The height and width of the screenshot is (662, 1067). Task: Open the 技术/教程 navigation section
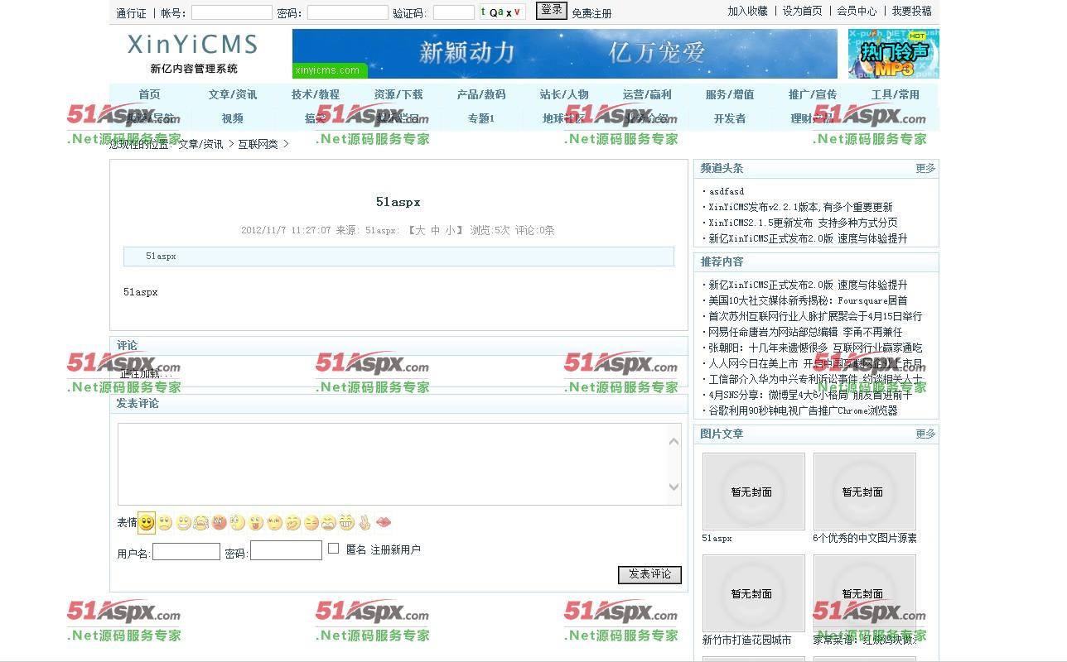316,94
